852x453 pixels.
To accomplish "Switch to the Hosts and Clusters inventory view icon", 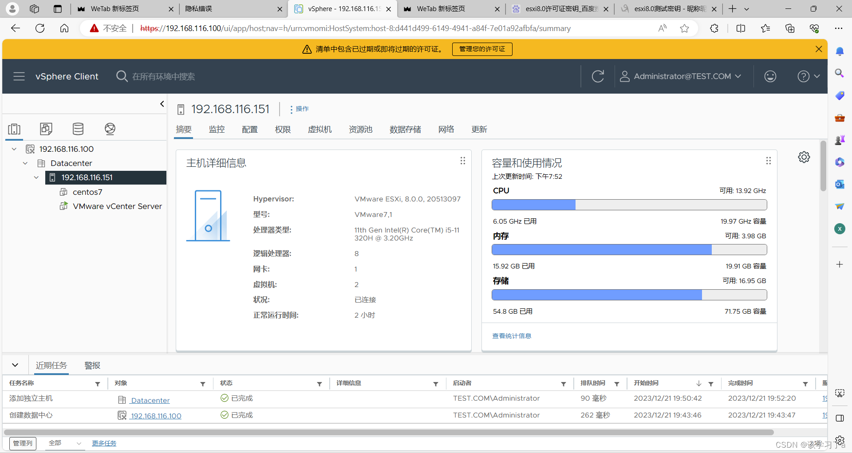I will [14, 129].
